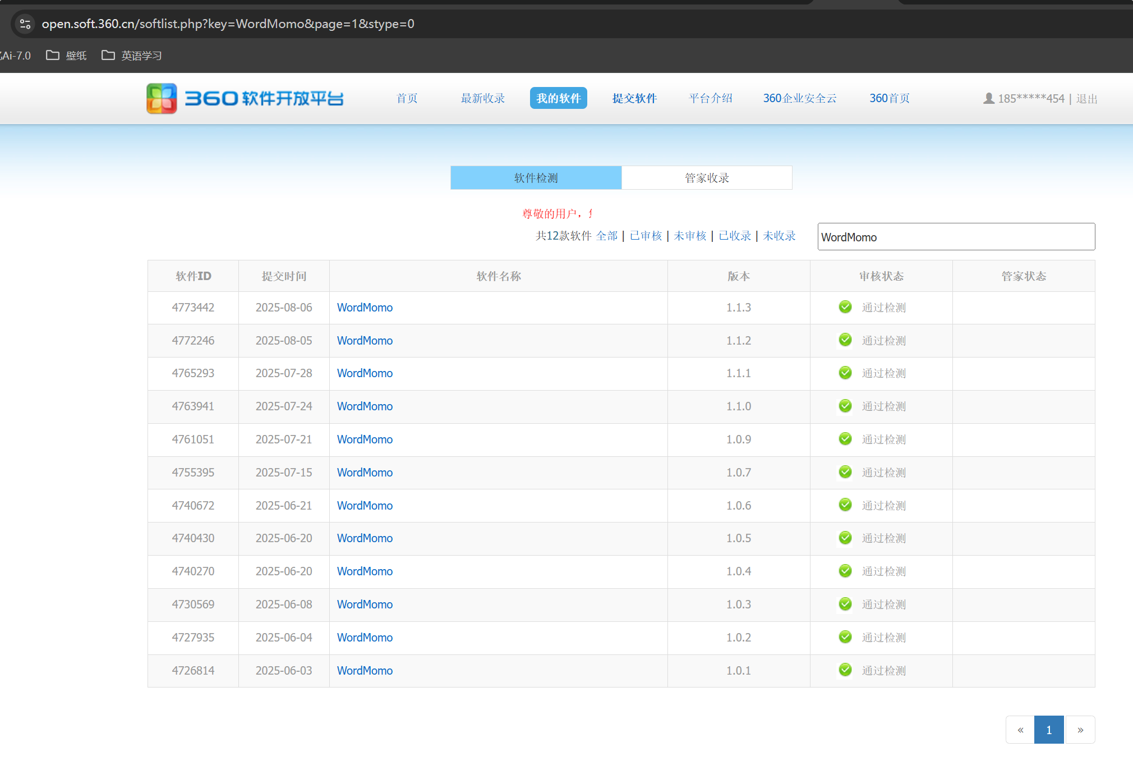Click the user account avatar icon
This screenshot has height=765, width=1133.
[989, 99]
